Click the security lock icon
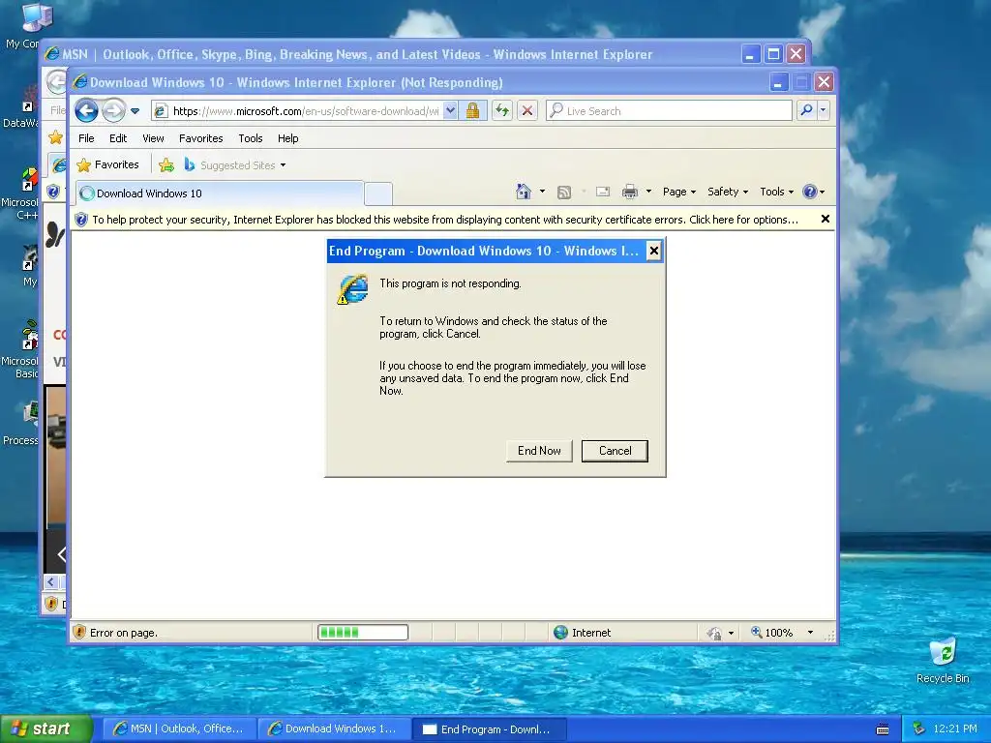This screenshot has width=991, height=743. coord(472,111)
